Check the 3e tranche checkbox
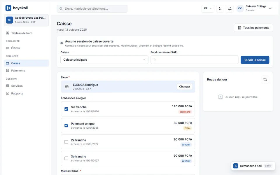 (x=66, y=158)
